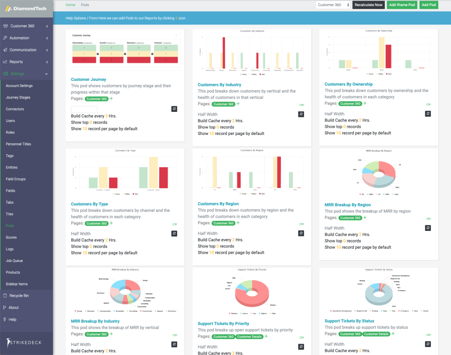Refresh cache for Customers By Type pod
451x355 pixels.
174,234
